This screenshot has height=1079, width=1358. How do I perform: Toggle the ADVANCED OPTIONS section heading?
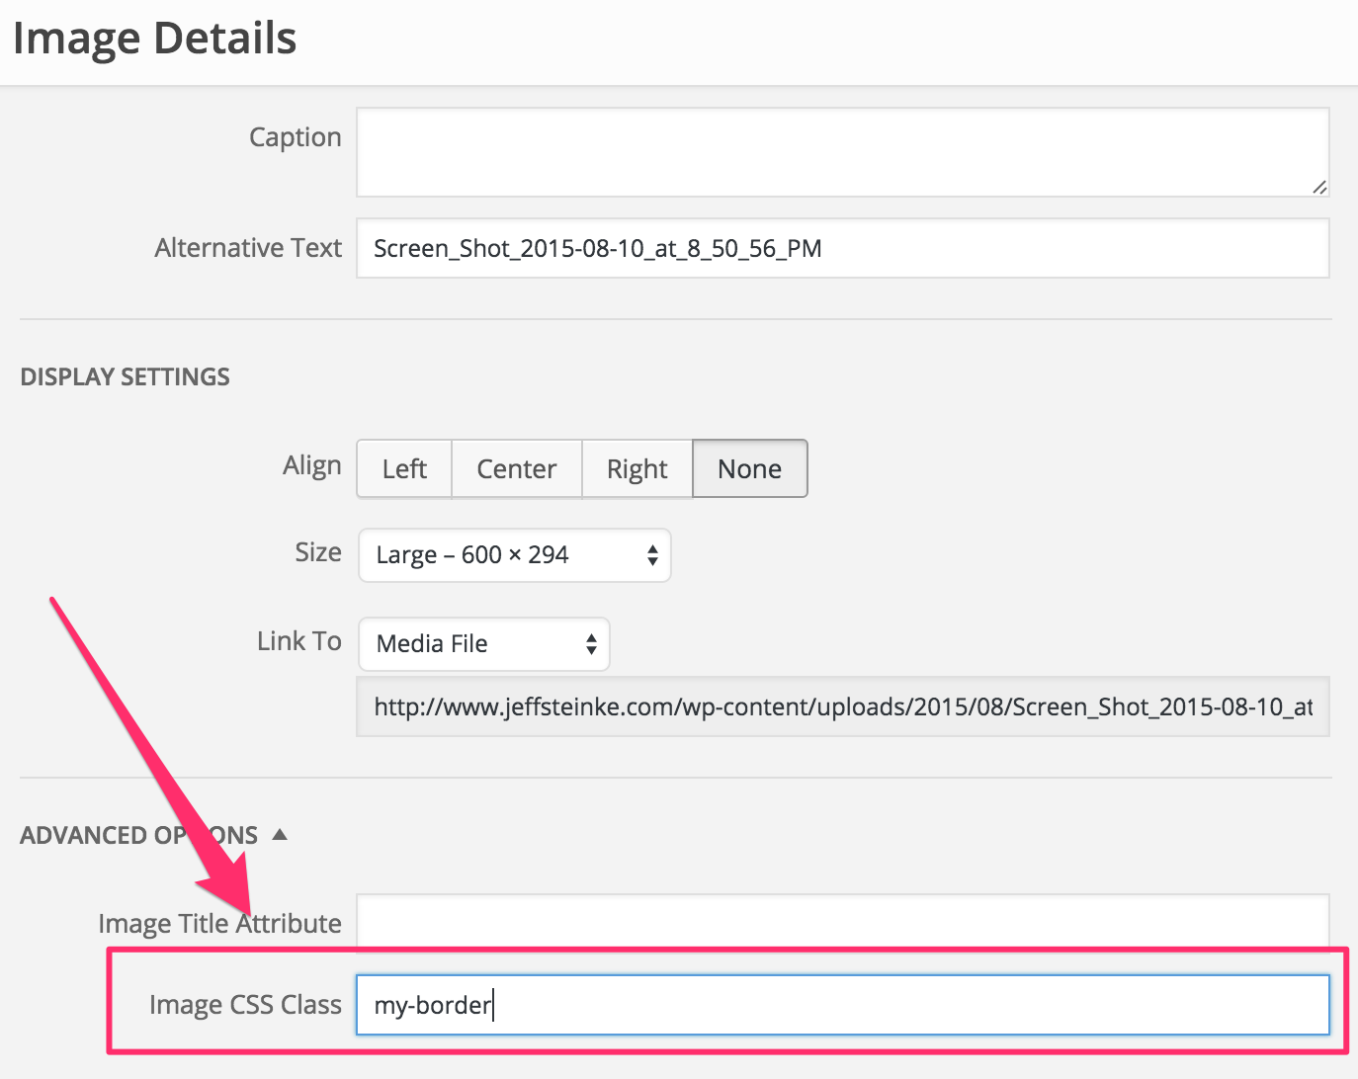pos(139,836)
